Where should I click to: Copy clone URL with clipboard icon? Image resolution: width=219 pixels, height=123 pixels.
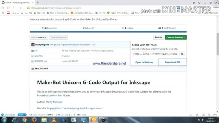pos(182,54)
